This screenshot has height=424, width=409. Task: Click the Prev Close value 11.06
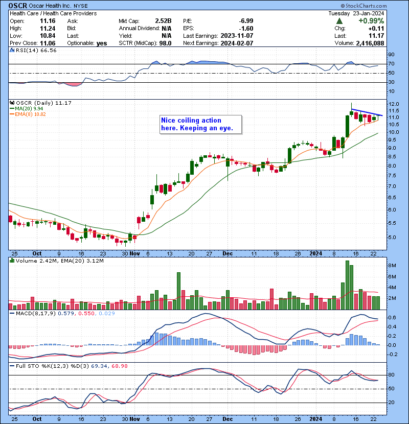tap(48, 43)
